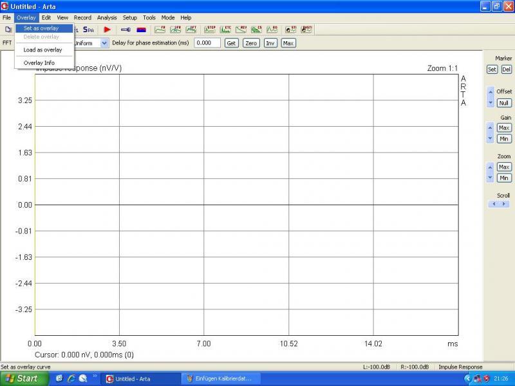Click the Marker Set button
This screenshot has width=515, height=386.
click(492, 69)
